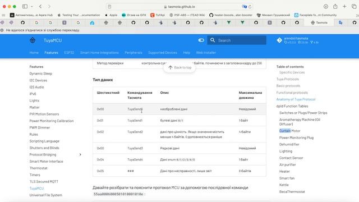Open the Supported Devices navigation tab
359x202 pixels.
tap(163, 52)
